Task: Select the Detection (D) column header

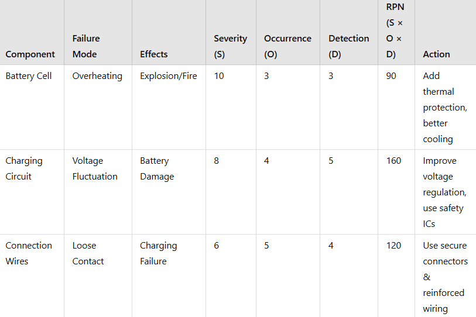Action: click(x=348, y=46)
